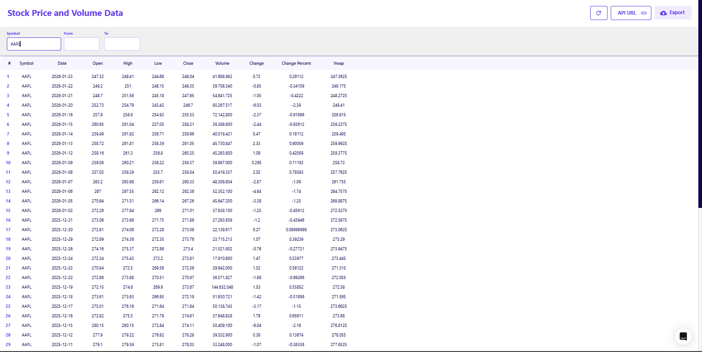702x352 pixels.
Task: Click the 2026-01-20 date cell
Action: pos(62,105)
